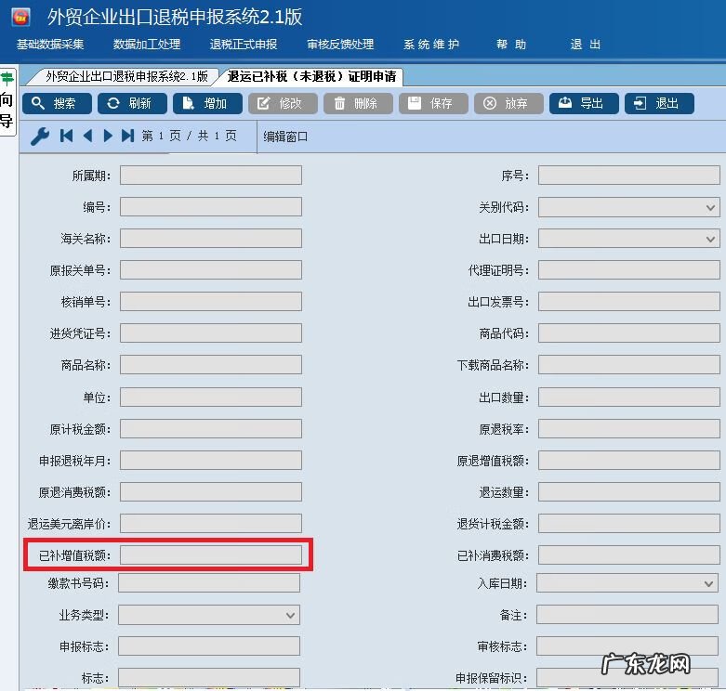This screenshot has height=691, width=726.
Task: Click the 保存 save button
Action: [x=433, y=103]
